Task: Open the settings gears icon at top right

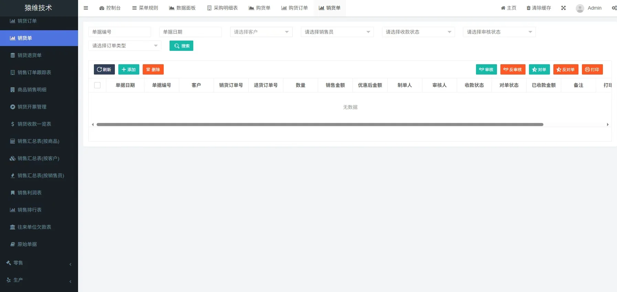Action: [x=614, y=8]
